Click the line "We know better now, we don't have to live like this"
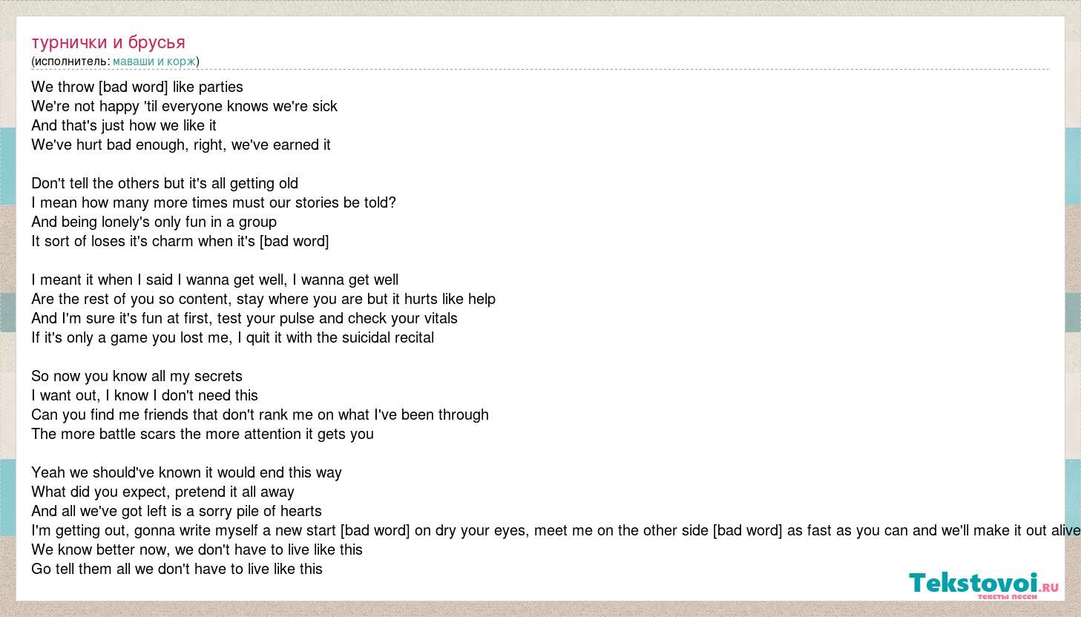The height and width of the screenshot is (617, 1081). click(197, 550)
